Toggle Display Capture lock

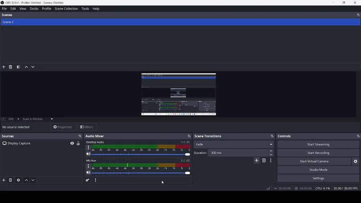point(78,143)
